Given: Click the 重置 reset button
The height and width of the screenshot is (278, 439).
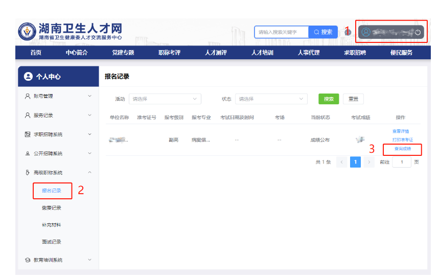Looking at the screenshot, I should coord(353,99).
